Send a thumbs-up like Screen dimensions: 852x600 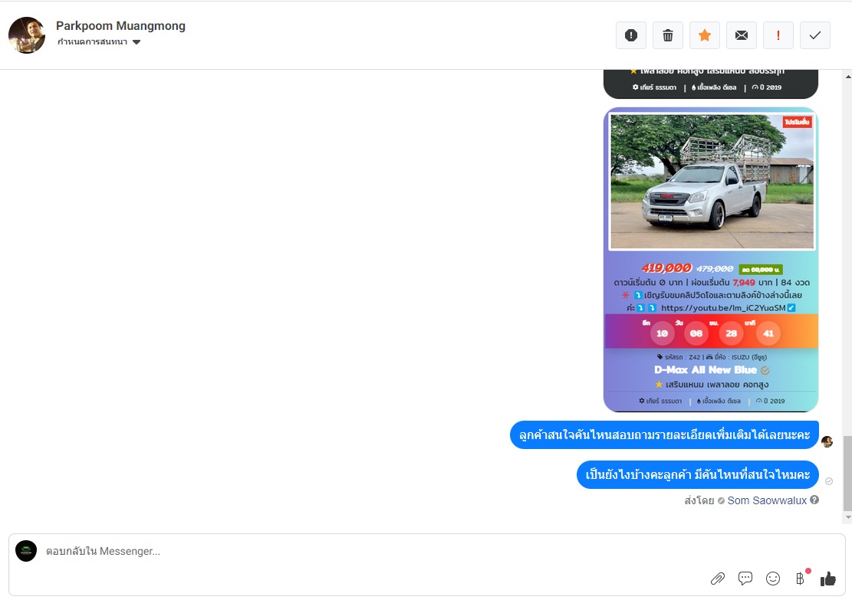829,579
